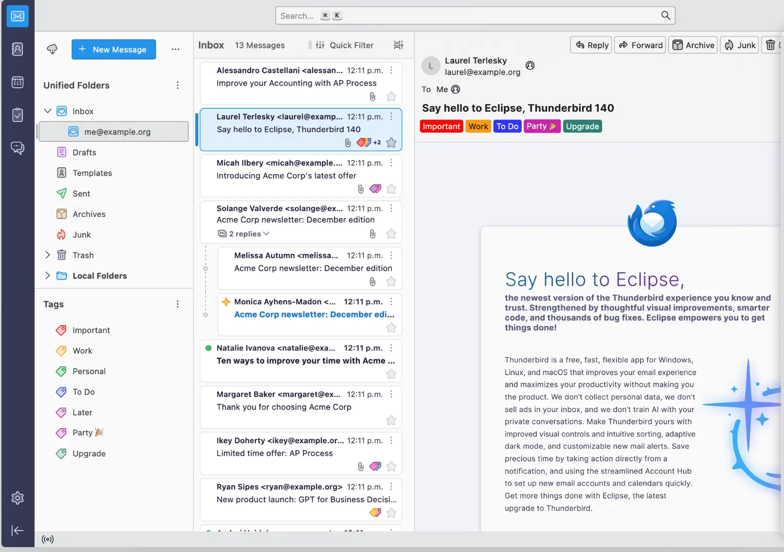Click the blue To Do tag label in header

(x=508, y=126)
